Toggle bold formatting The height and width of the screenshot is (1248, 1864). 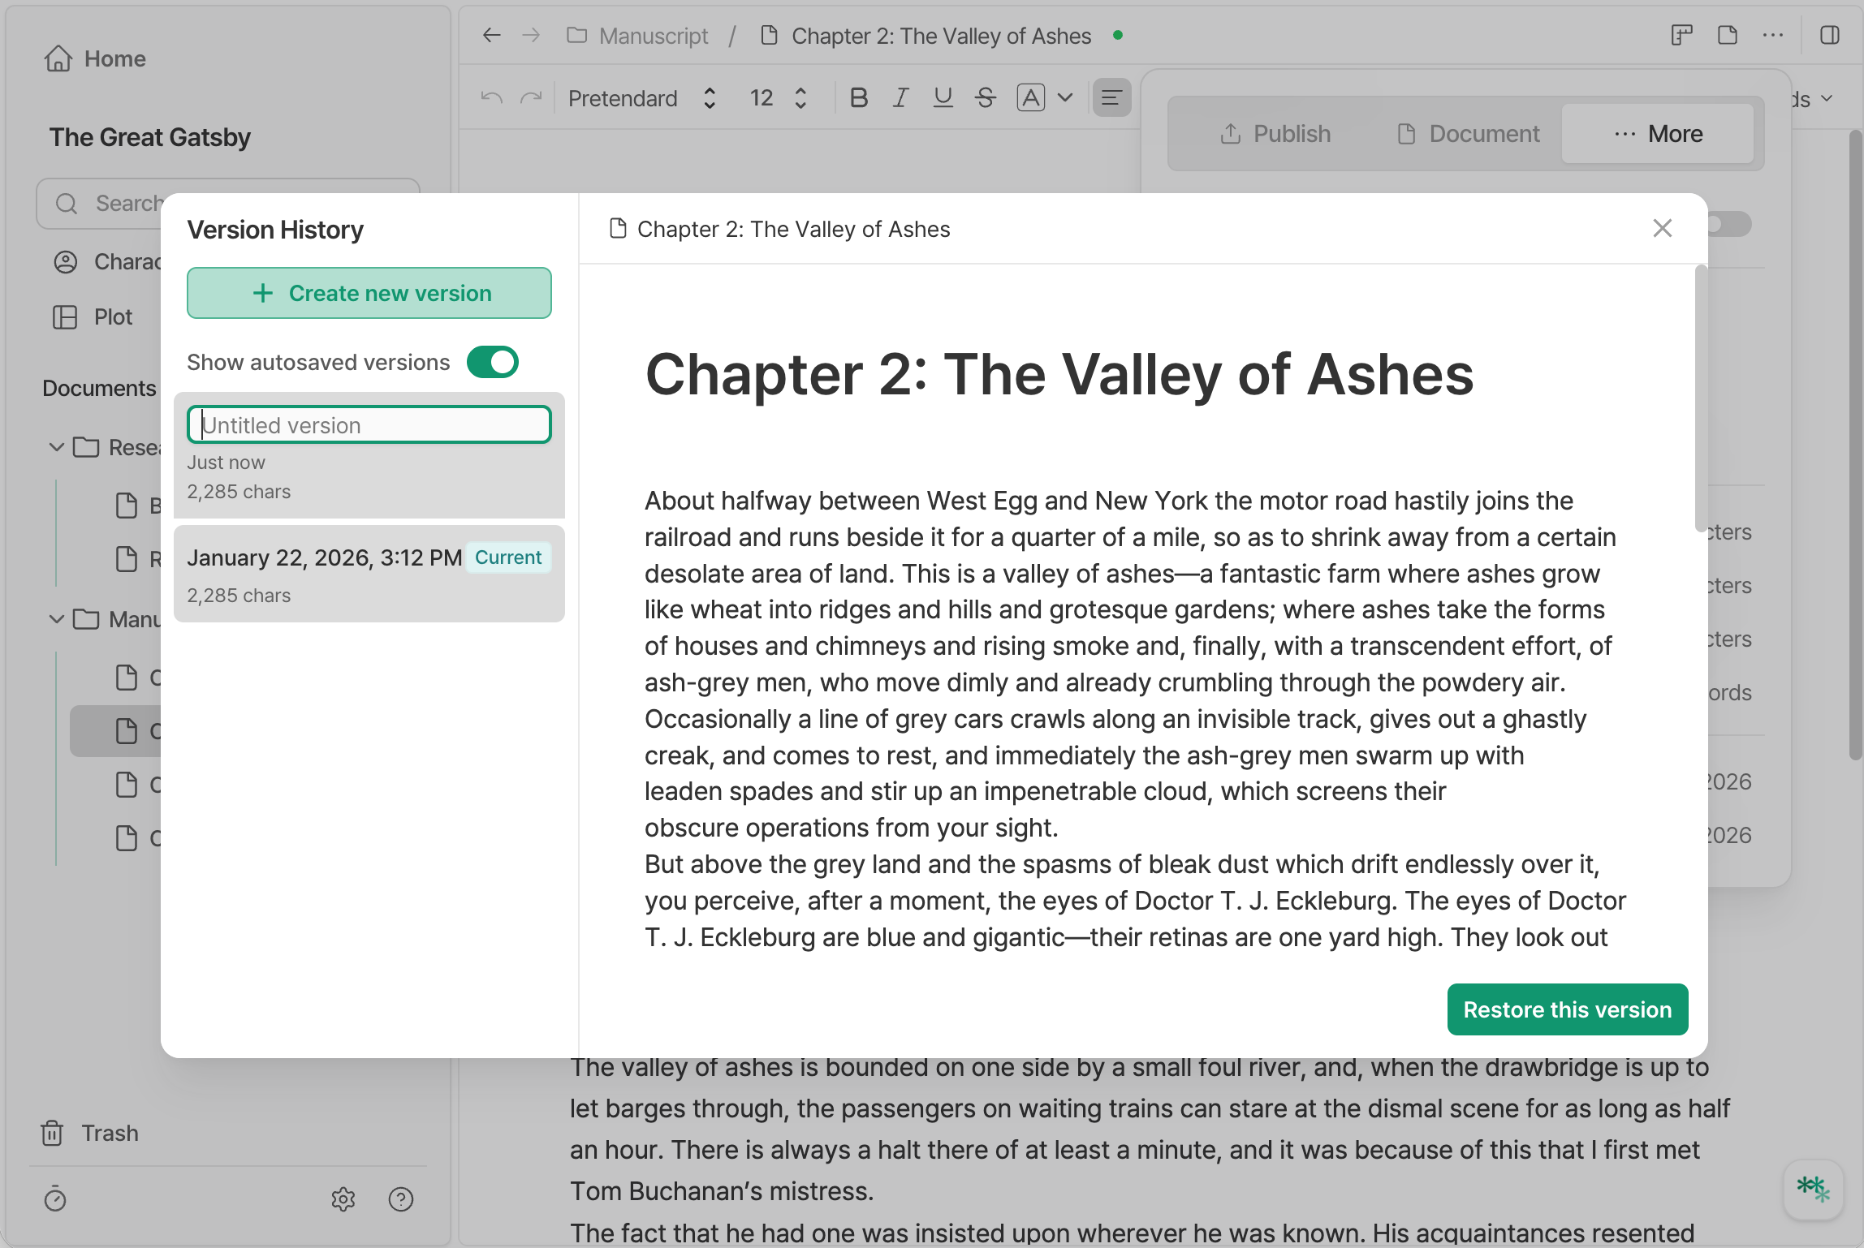(859, 98)
